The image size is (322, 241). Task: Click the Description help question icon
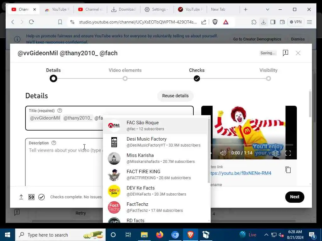[x=53, y=143]
